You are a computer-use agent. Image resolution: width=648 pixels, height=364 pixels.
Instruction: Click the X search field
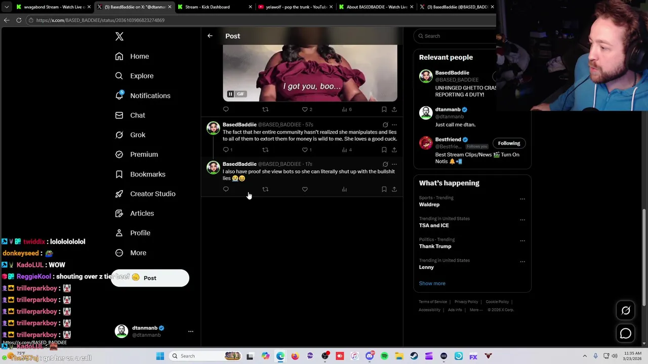click(456, 36)
